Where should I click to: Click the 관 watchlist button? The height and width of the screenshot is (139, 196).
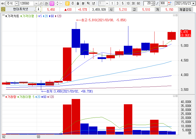(46, 3)
